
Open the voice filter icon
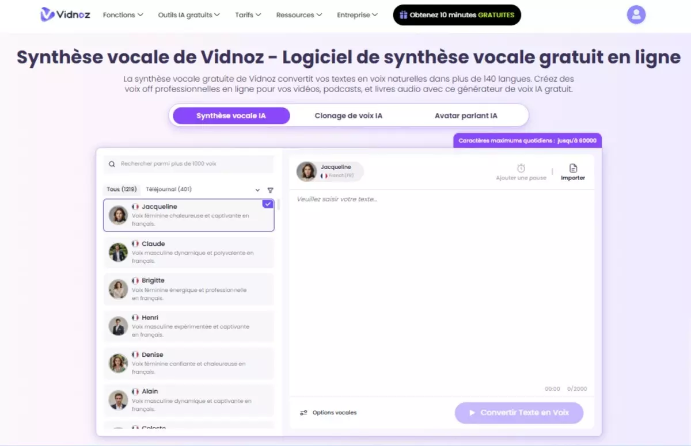[x=270, y=189]
